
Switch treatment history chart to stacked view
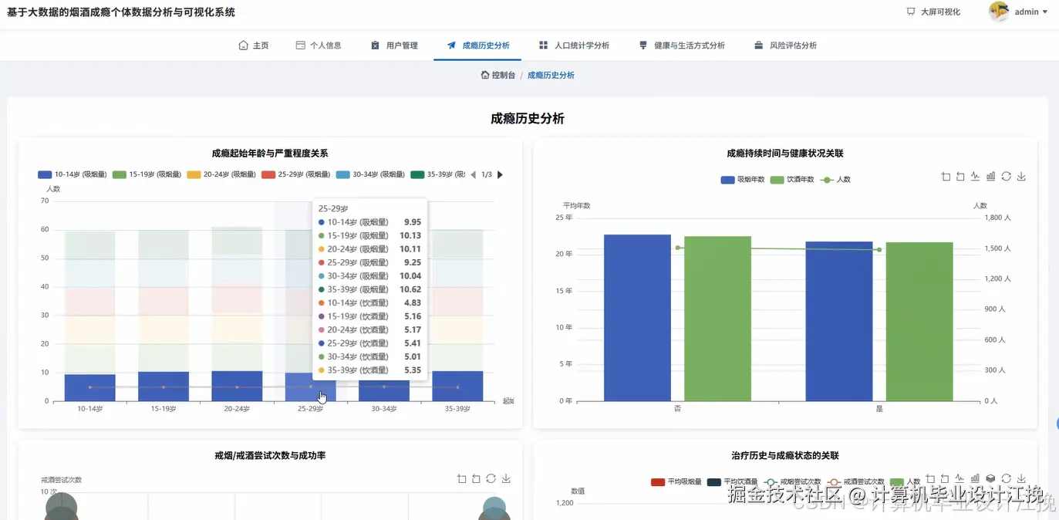(991, 479)
